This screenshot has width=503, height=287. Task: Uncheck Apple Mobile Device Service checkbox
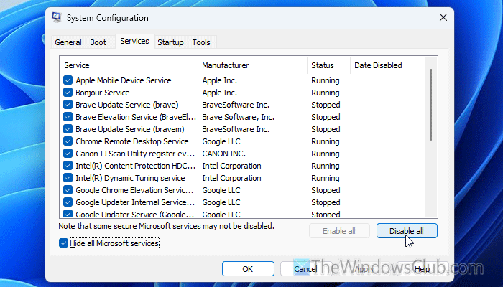[68, 80]
